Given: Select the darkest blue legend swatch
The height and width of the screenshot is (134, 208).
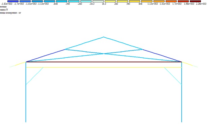Looking at the screenshot, I should [x=13, y=1].
